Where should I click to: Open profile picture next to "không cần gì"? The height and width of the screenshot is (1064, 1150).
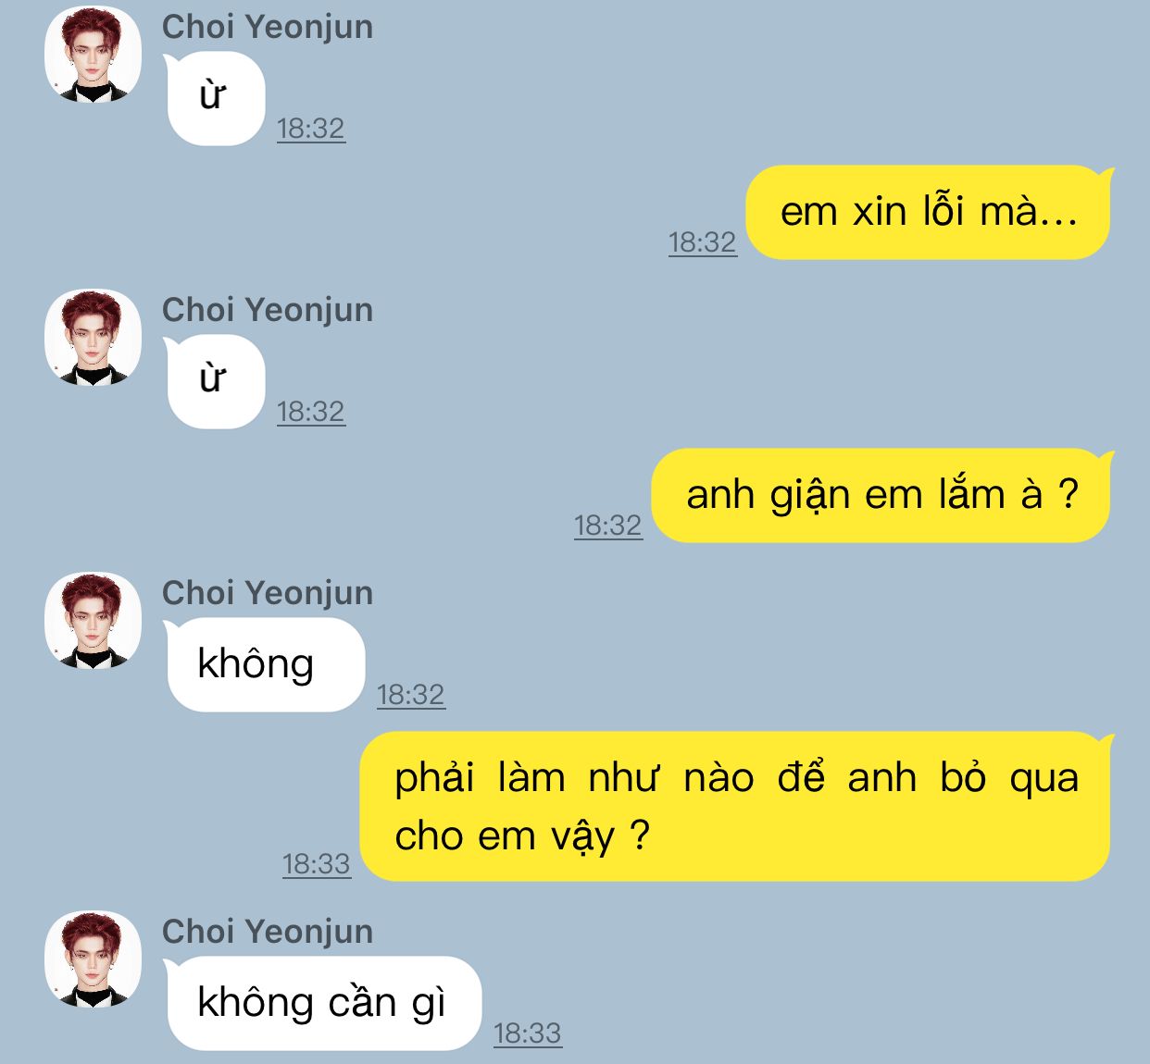(x=94, y=959)
